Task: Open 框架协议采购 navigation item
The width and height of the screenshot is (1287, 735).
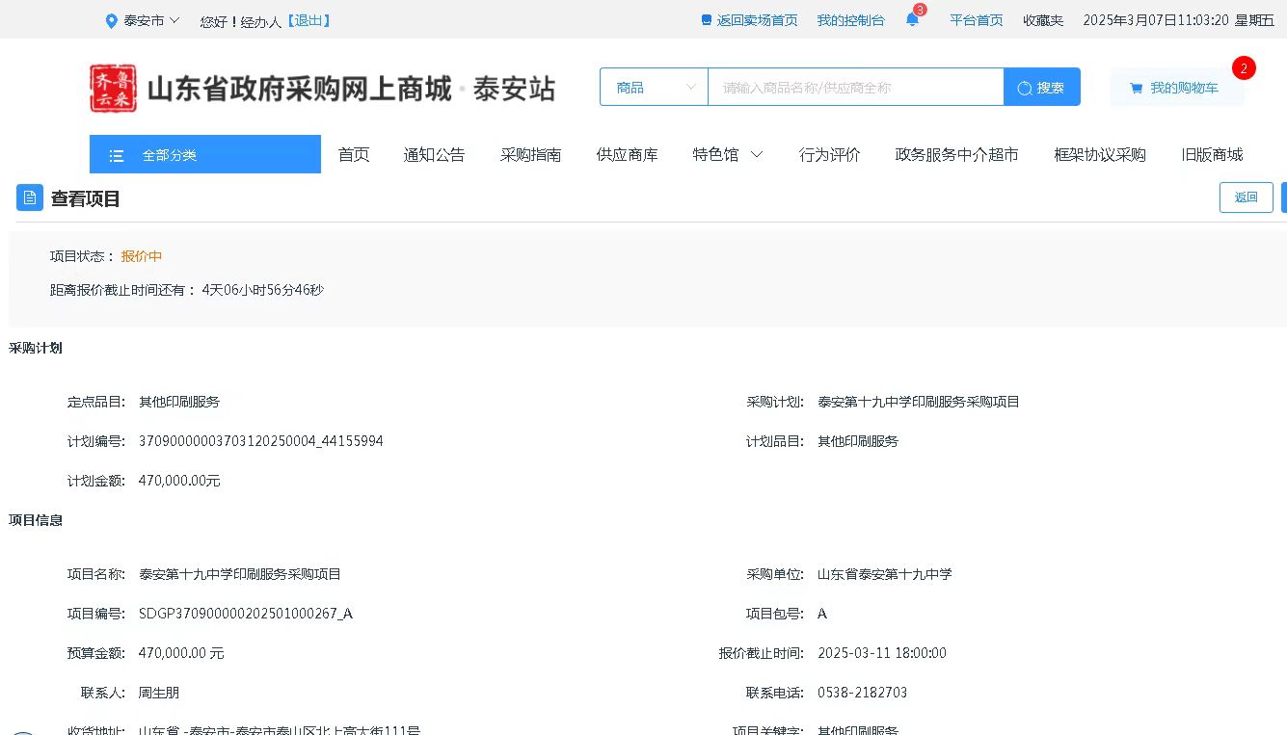Action: 1100,154
